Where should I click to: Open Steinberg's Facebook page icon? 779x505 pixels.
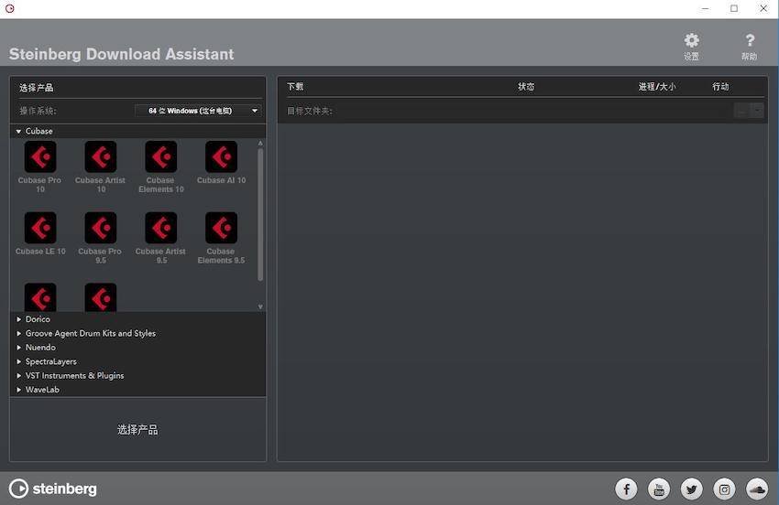(x=626, y=489)
